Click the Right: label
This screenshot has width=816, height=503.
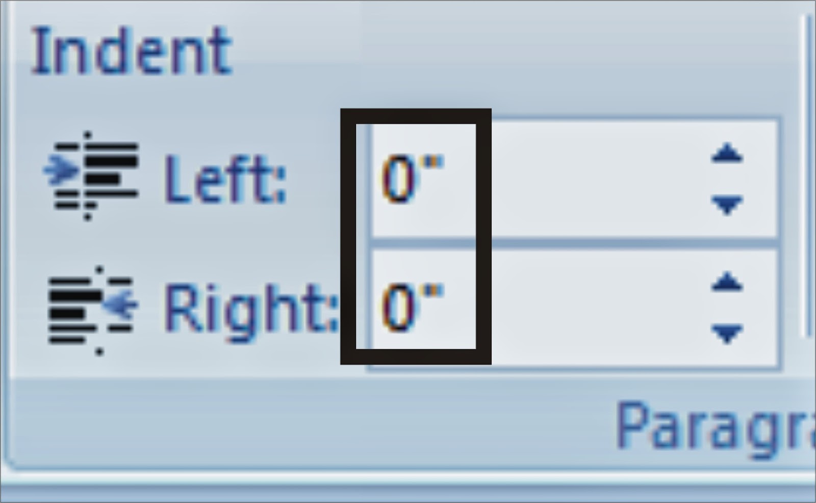[245, 305]
